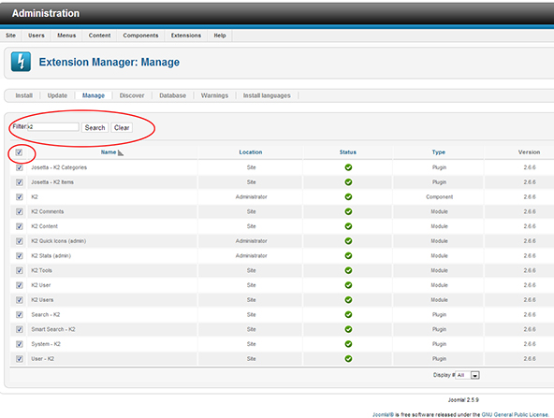The image size is (554, 418).
Task: Click the 'K2 Quick Icons (admin)' name cell
Action: (x=59, y=240)
